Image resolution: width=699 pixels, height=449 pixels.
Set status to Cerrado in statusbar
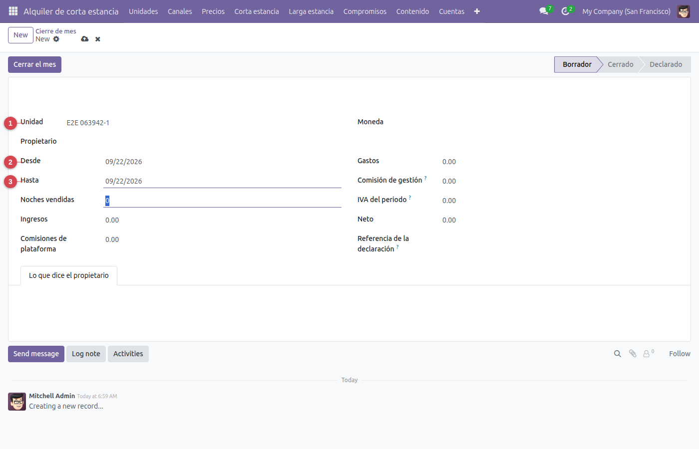(620, 64)
